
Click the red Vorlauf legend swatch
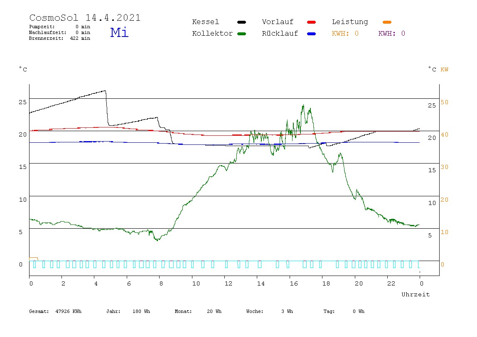coord(312,22)
